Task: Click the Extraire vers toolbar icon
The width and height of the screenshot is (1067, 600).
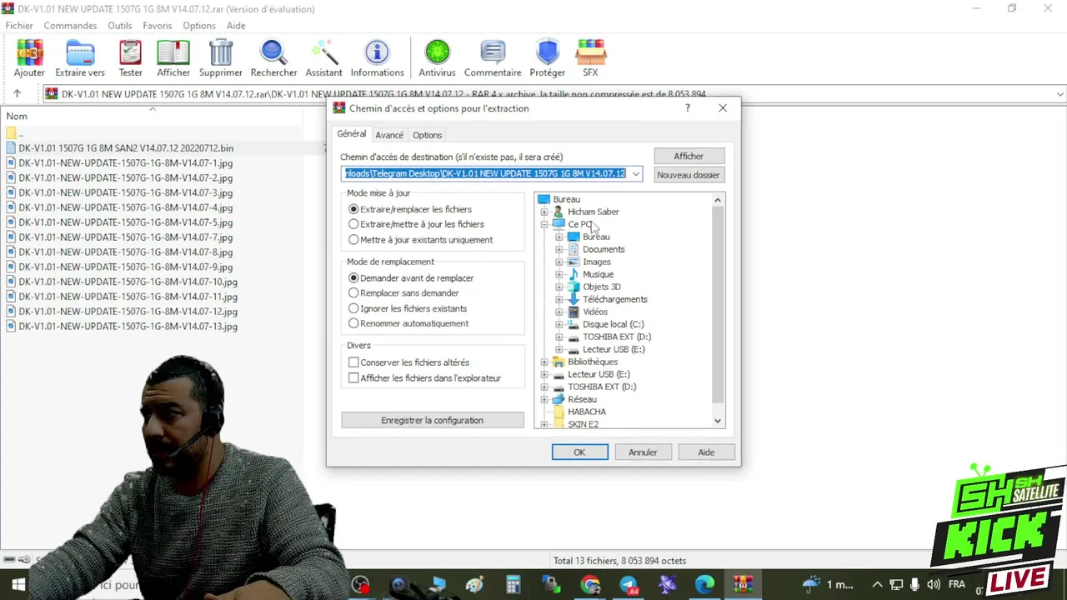Action: (80, 58)
